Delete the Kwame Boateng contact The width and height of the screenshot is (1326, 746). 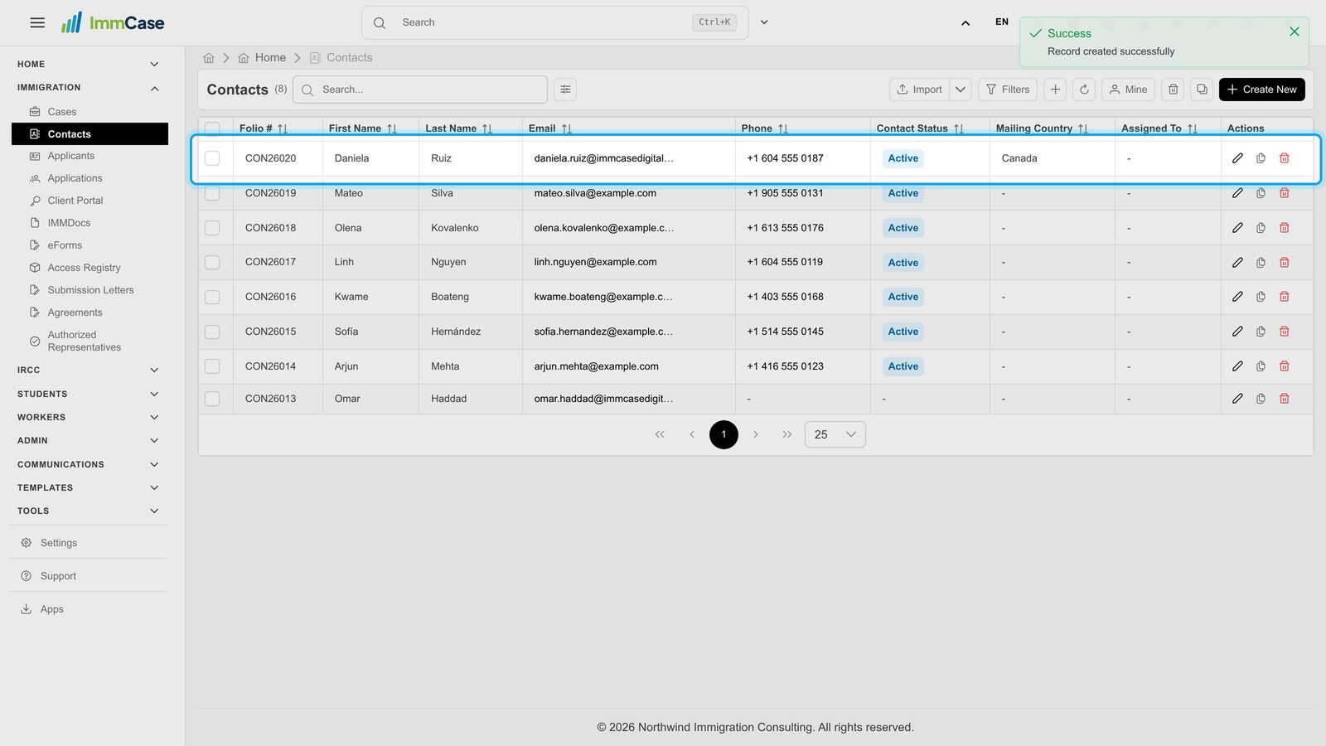click(1284, 297)
